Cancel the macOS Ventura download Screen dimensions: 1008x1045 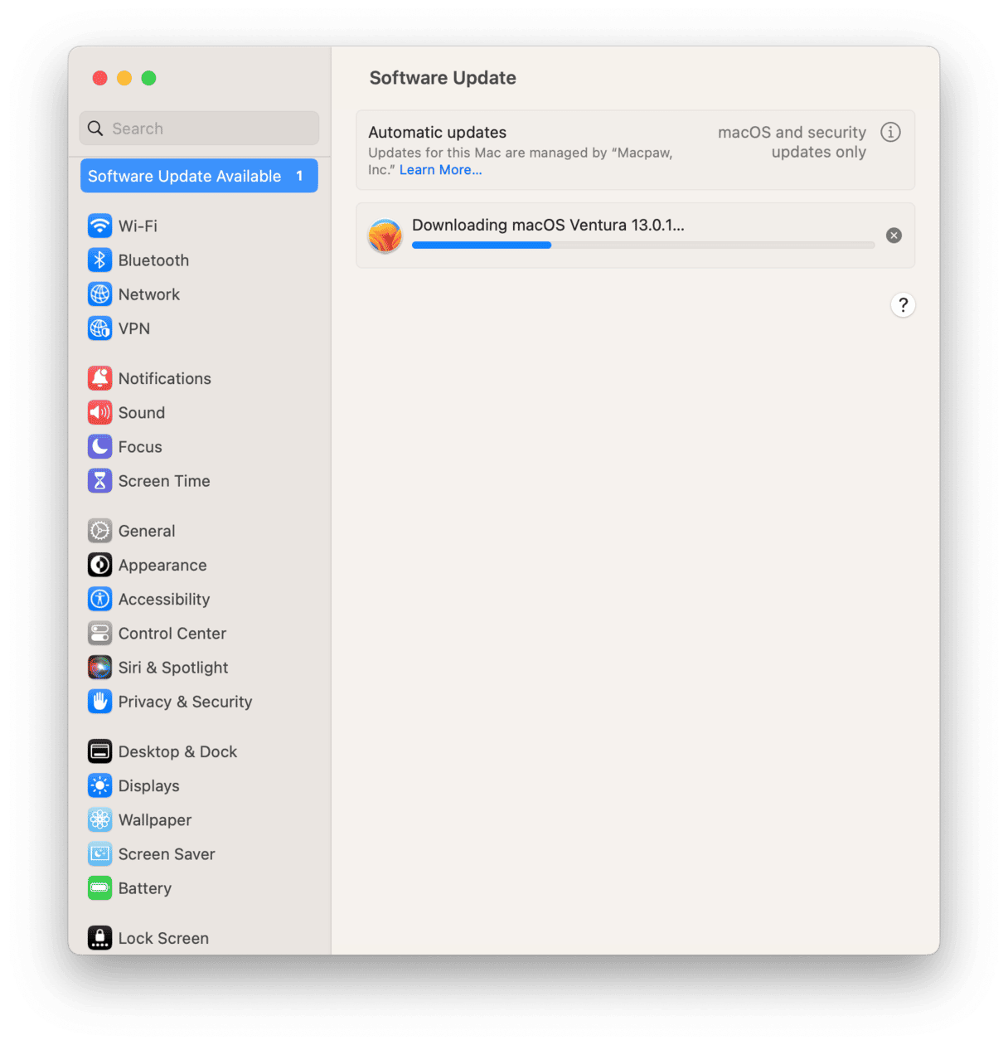point(894,236)
